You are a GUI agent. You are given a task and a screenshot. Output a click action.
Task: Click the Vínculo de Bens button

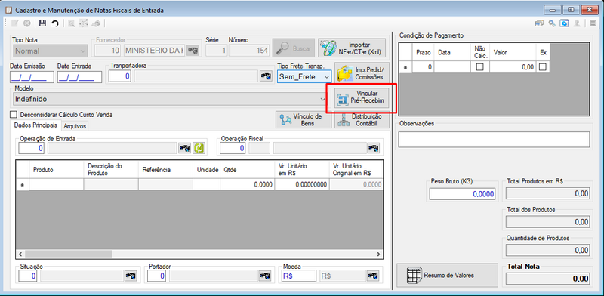304,120
